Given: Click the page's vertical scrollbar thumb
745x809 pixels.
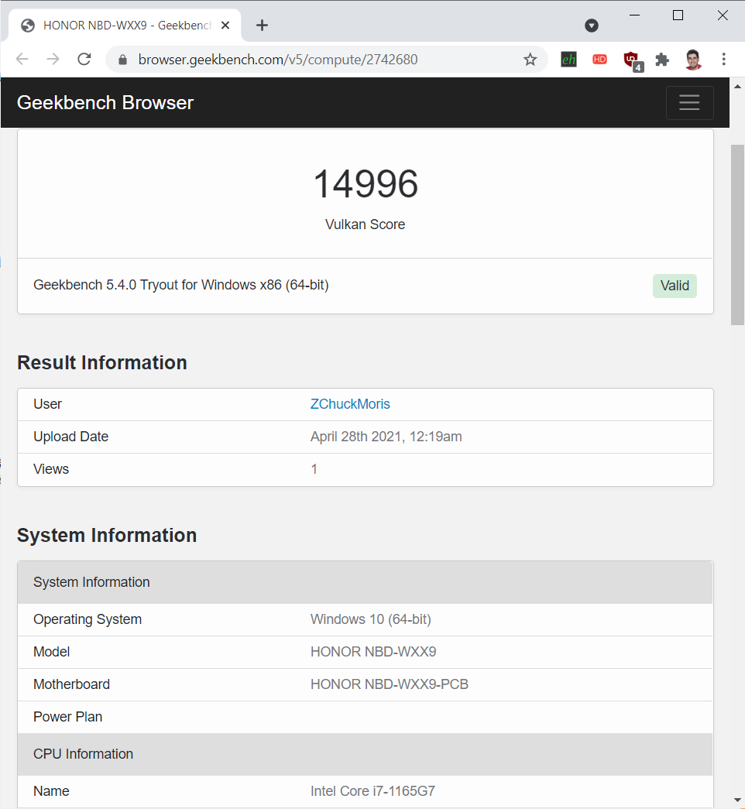Looking at the screenshot, I should coord(737,235).
